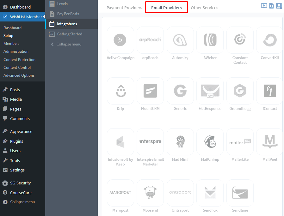
Task: Open the ConvertKit integration icon
Action: pyautogui.click(x=270, y=40)
